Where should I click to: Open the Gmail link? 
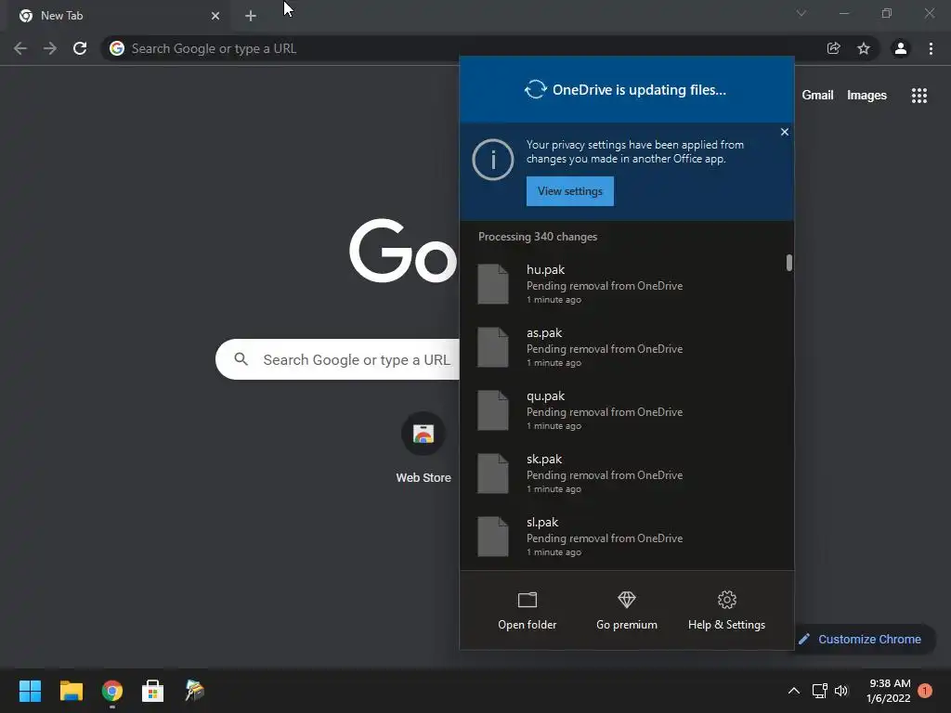817,96
